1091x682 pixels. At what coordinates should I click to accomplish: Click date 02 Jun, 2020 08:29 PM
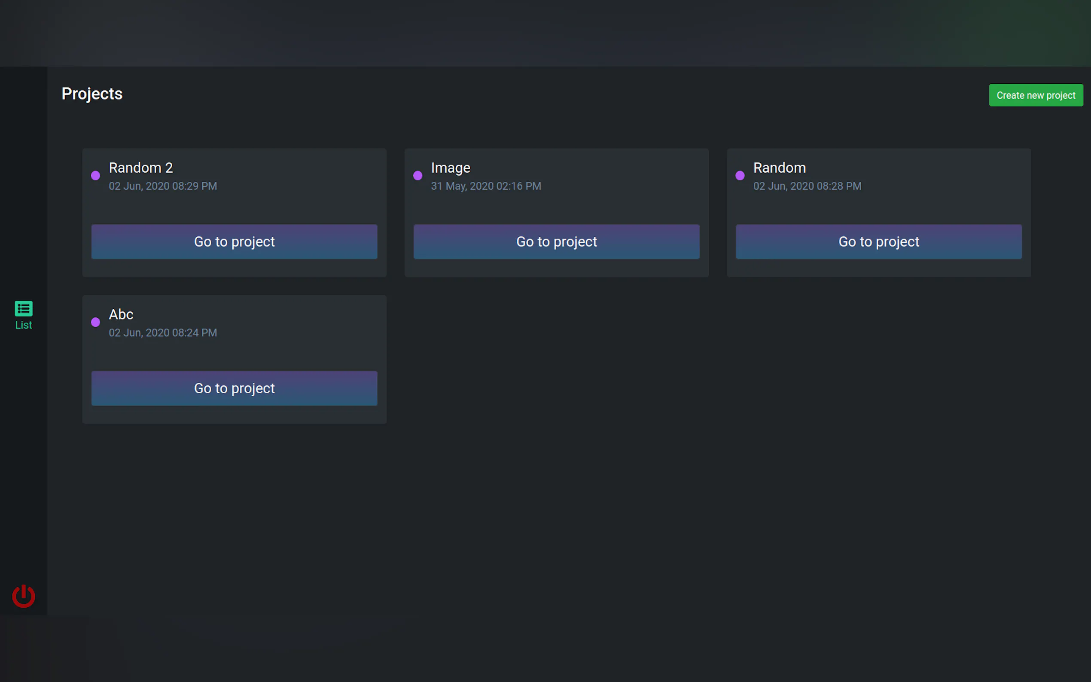tap(163, 186)
